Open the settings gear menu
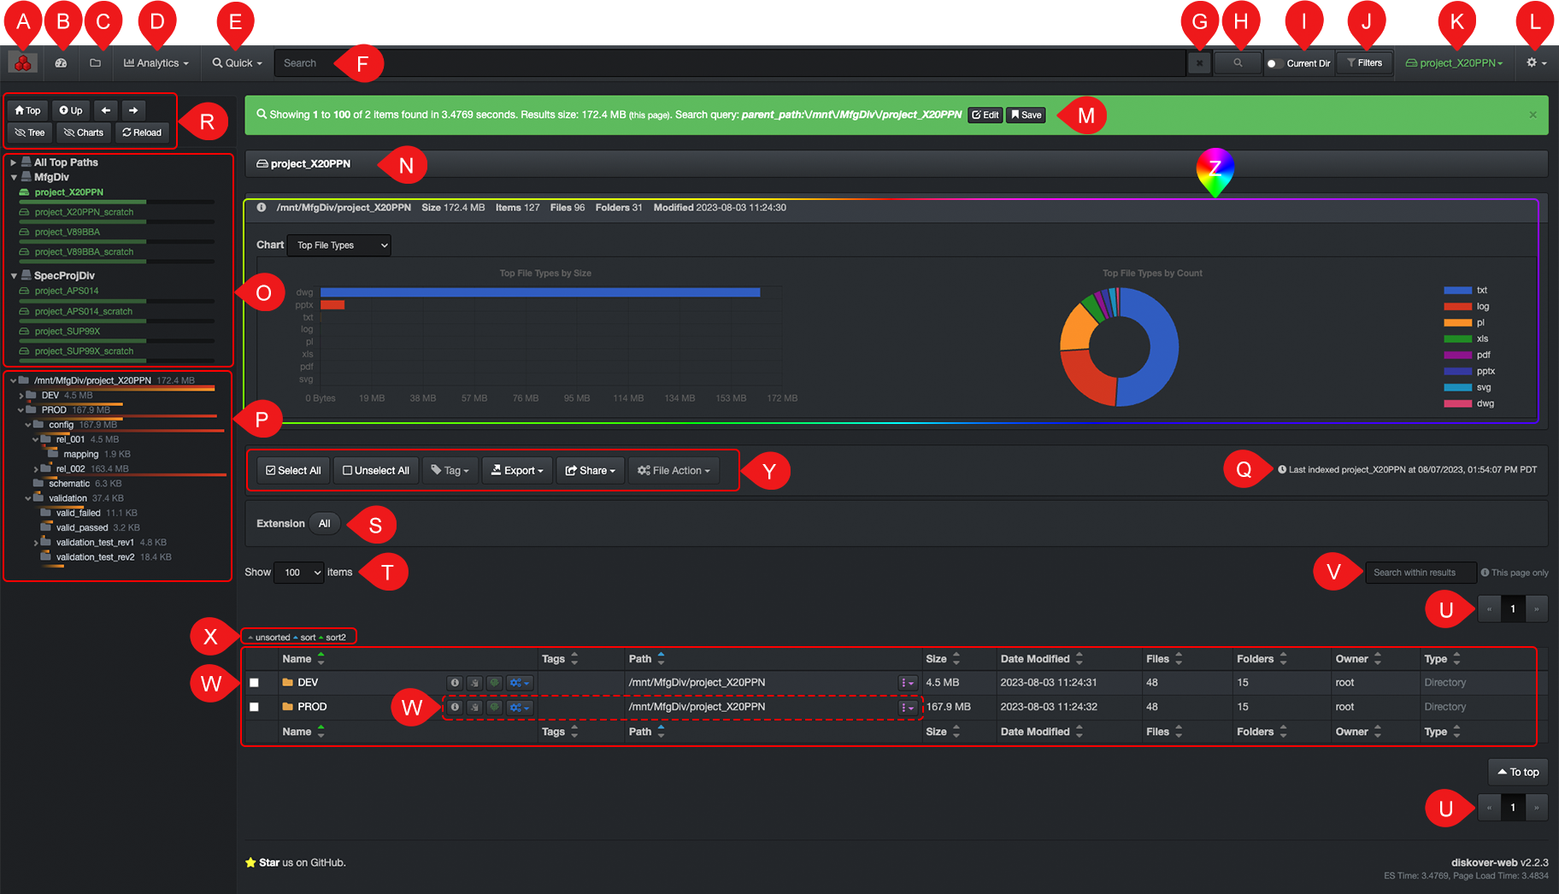This screenshot has width=1559, height=894. pos(1536,63)
